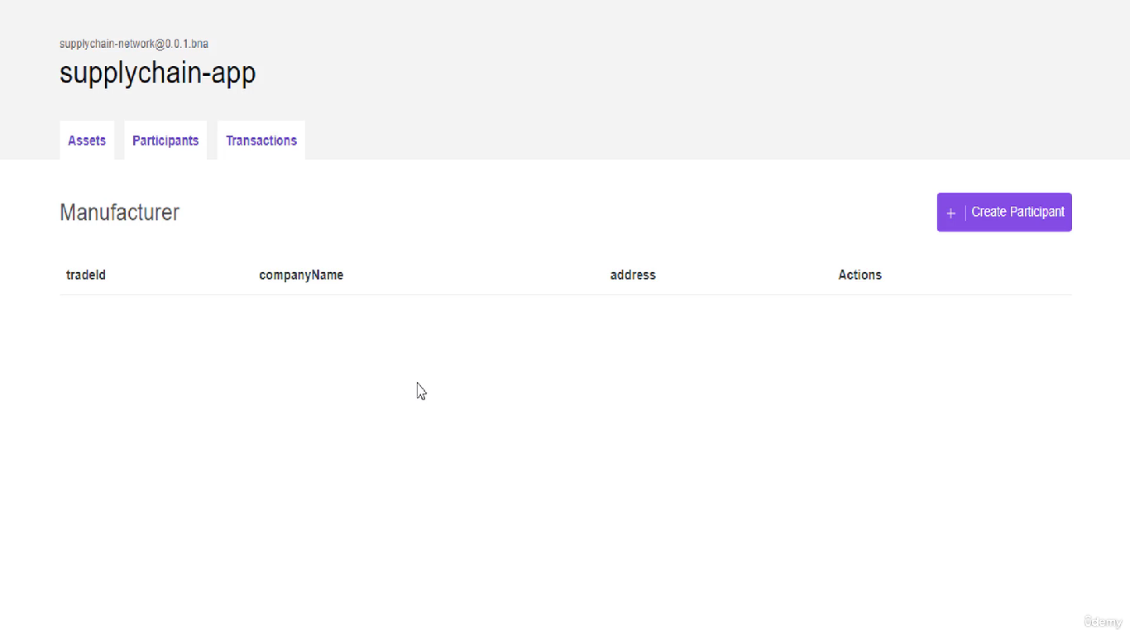Click the Udemy watermark at bottom right
Screen dimensions: 1130x635
point(1104,621)
